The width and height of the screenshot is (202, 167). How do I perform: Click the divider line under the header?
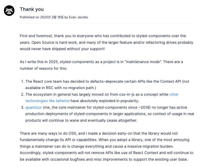[107, 24]
